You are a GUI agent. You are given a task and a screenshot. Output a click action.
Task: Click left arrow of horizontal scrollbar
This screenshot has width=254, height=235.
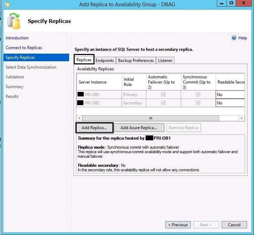tap(80, 118)
